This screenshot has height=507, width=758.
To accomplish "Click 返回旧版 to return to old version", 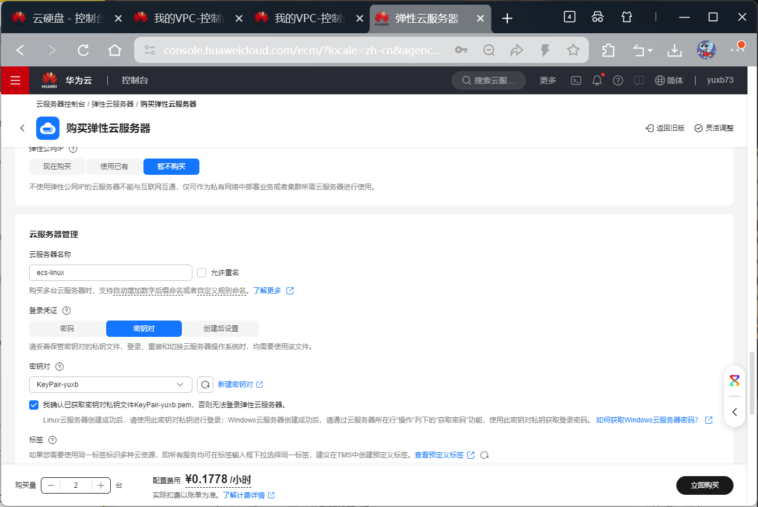I will click(665, 128).
